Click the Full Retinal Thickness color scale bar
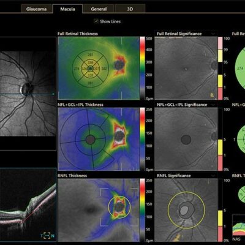 [x=142, y=69]
